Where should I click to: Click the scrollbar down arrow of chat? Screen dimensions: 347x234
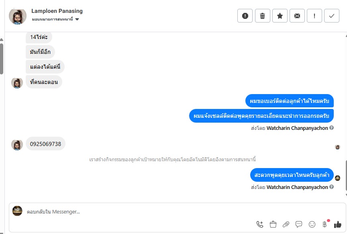click(x=345, y=195)
